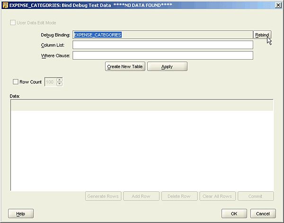
Task: Click the Data grid header row
Action: (x=142, y=105)
